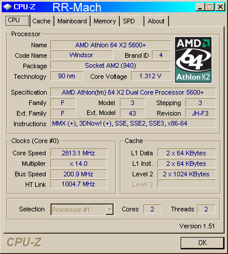The height and width of the screenshot is (254, 228).
Task: Click the Level 2 cache value
Action: (x=186, y=174)
